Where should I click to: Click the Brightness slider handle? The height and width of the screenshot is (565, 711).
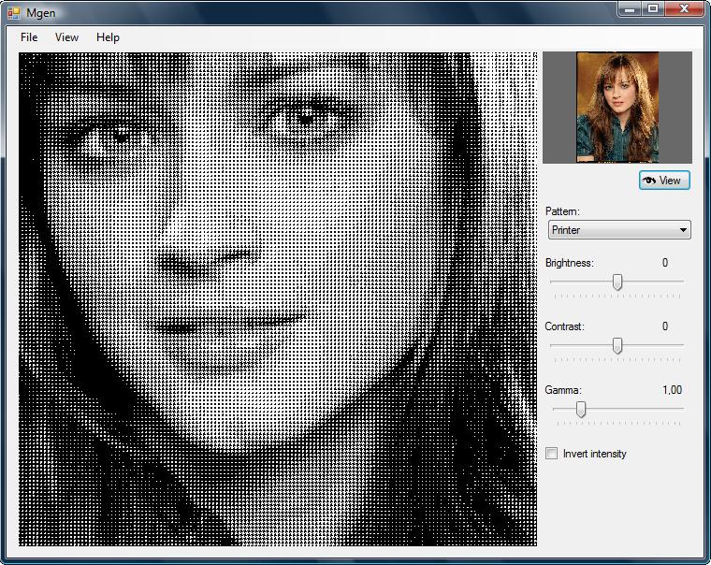[x=617, y=282]
